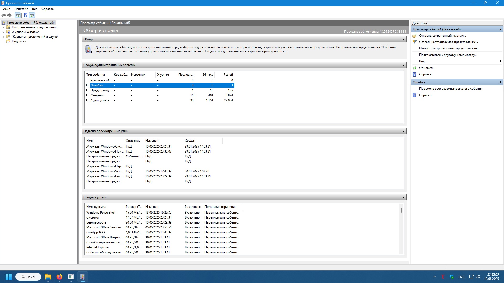
Task: Click the Forward arrow toolbar icon
Action: pos(9,15)
